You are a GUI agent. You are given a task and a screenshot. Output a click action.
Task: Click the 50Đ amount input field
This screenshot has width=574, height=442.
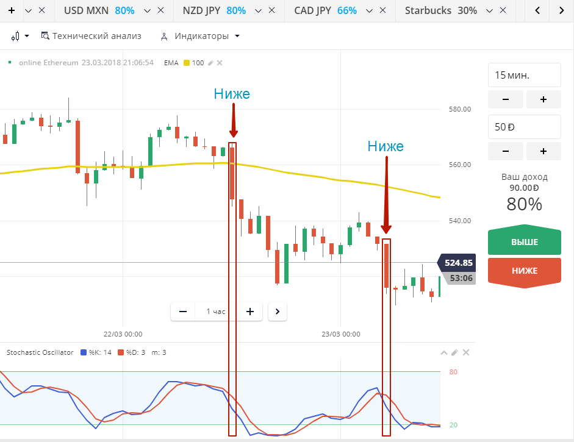point(524,127)
